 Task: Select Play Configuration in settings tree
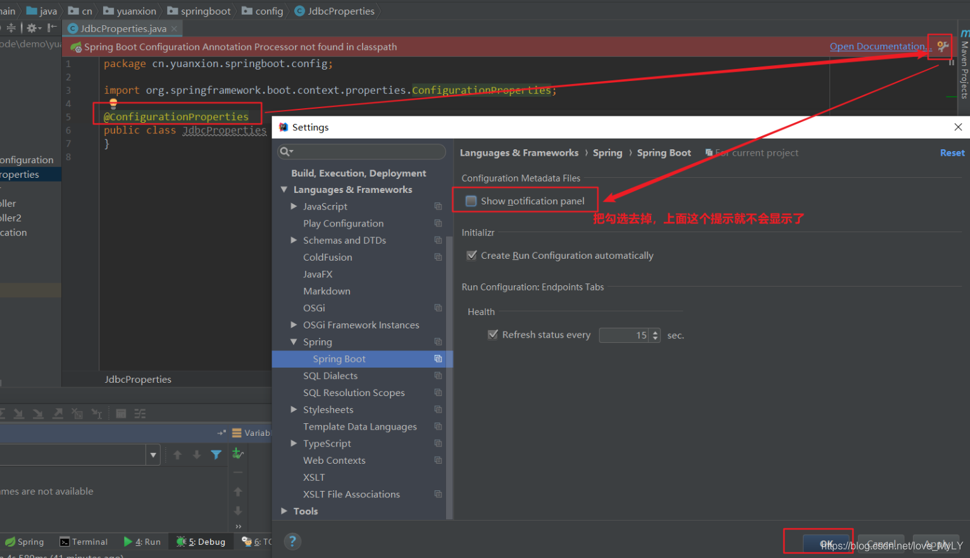344,223
